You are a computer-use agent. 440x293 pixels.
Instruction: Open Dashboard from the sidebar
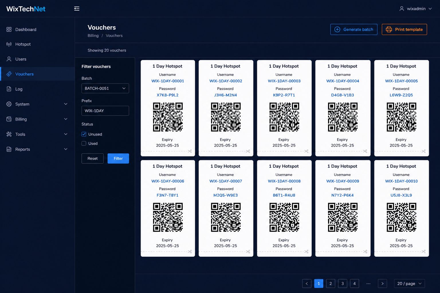click(37, 29)
